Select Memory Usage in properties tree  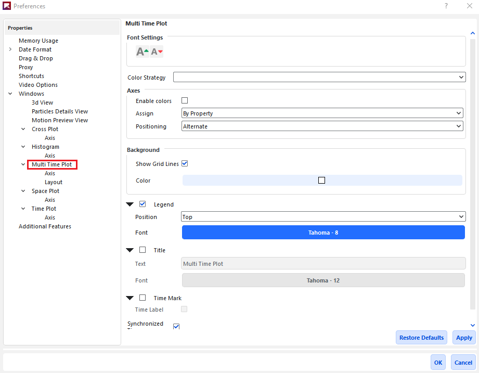tap(38, 41)
